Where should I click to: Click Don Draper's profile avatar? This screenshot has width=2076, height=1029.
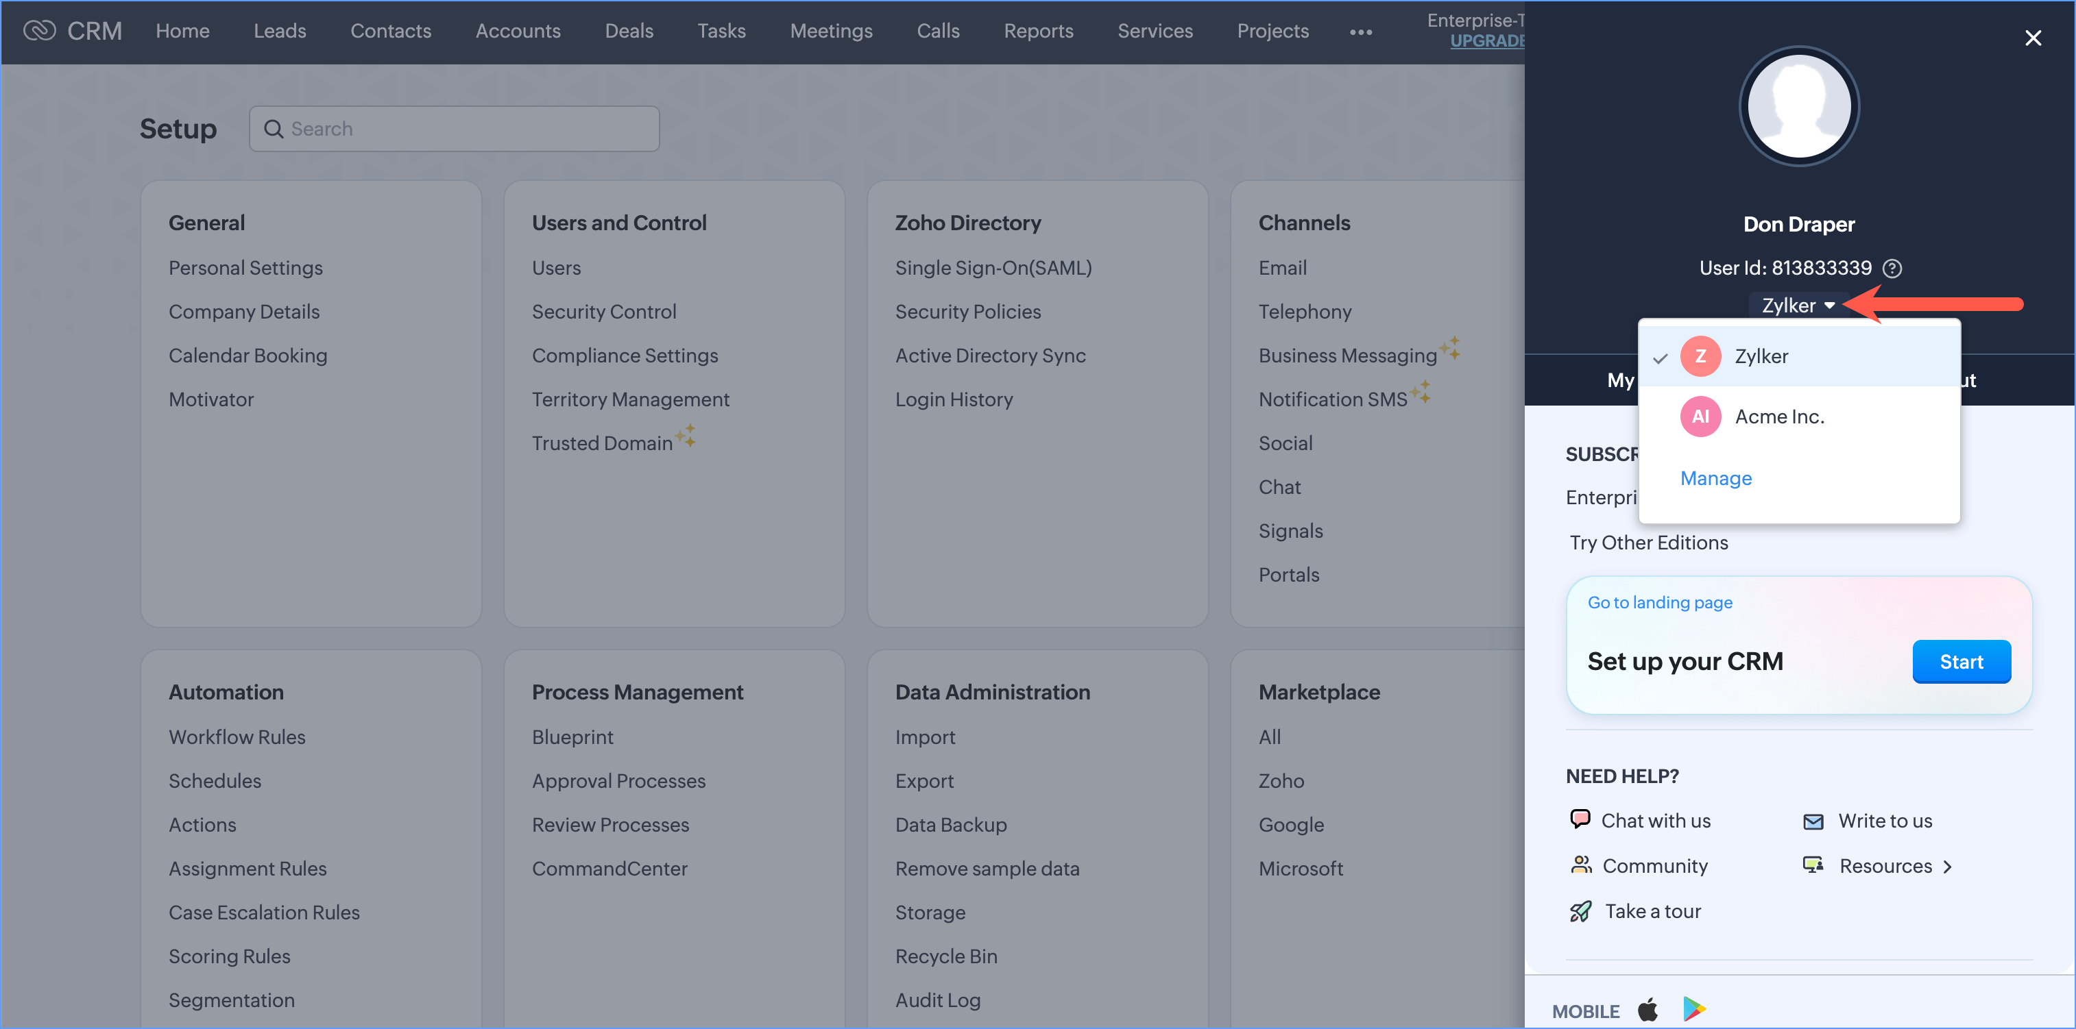coord(1799,106)
